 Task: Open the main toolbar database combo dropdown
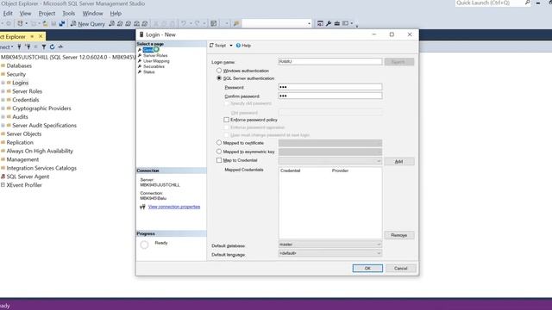[x=309, y=23]
